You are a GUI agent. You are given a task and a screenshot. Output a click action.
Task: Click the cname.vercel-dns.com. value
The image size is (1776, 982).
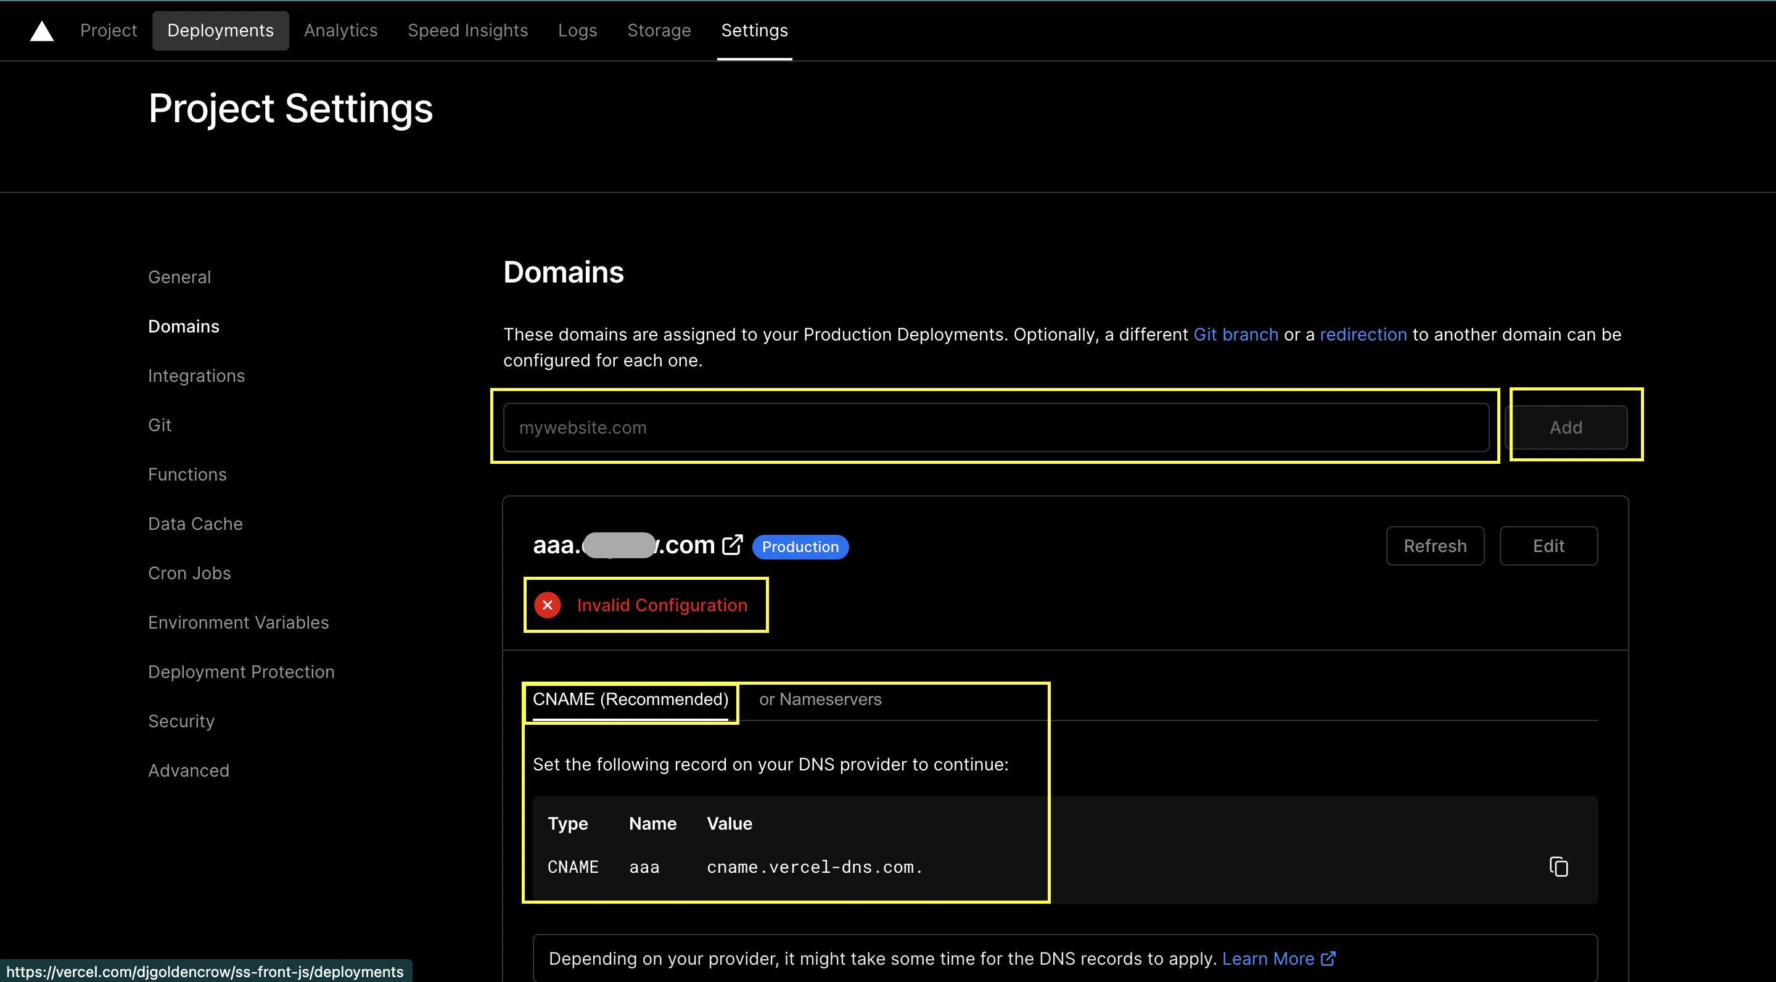click(814, 867)
